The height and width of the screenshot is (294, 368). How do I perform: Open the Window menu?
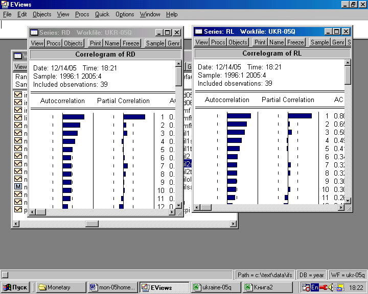pos(150,14)
